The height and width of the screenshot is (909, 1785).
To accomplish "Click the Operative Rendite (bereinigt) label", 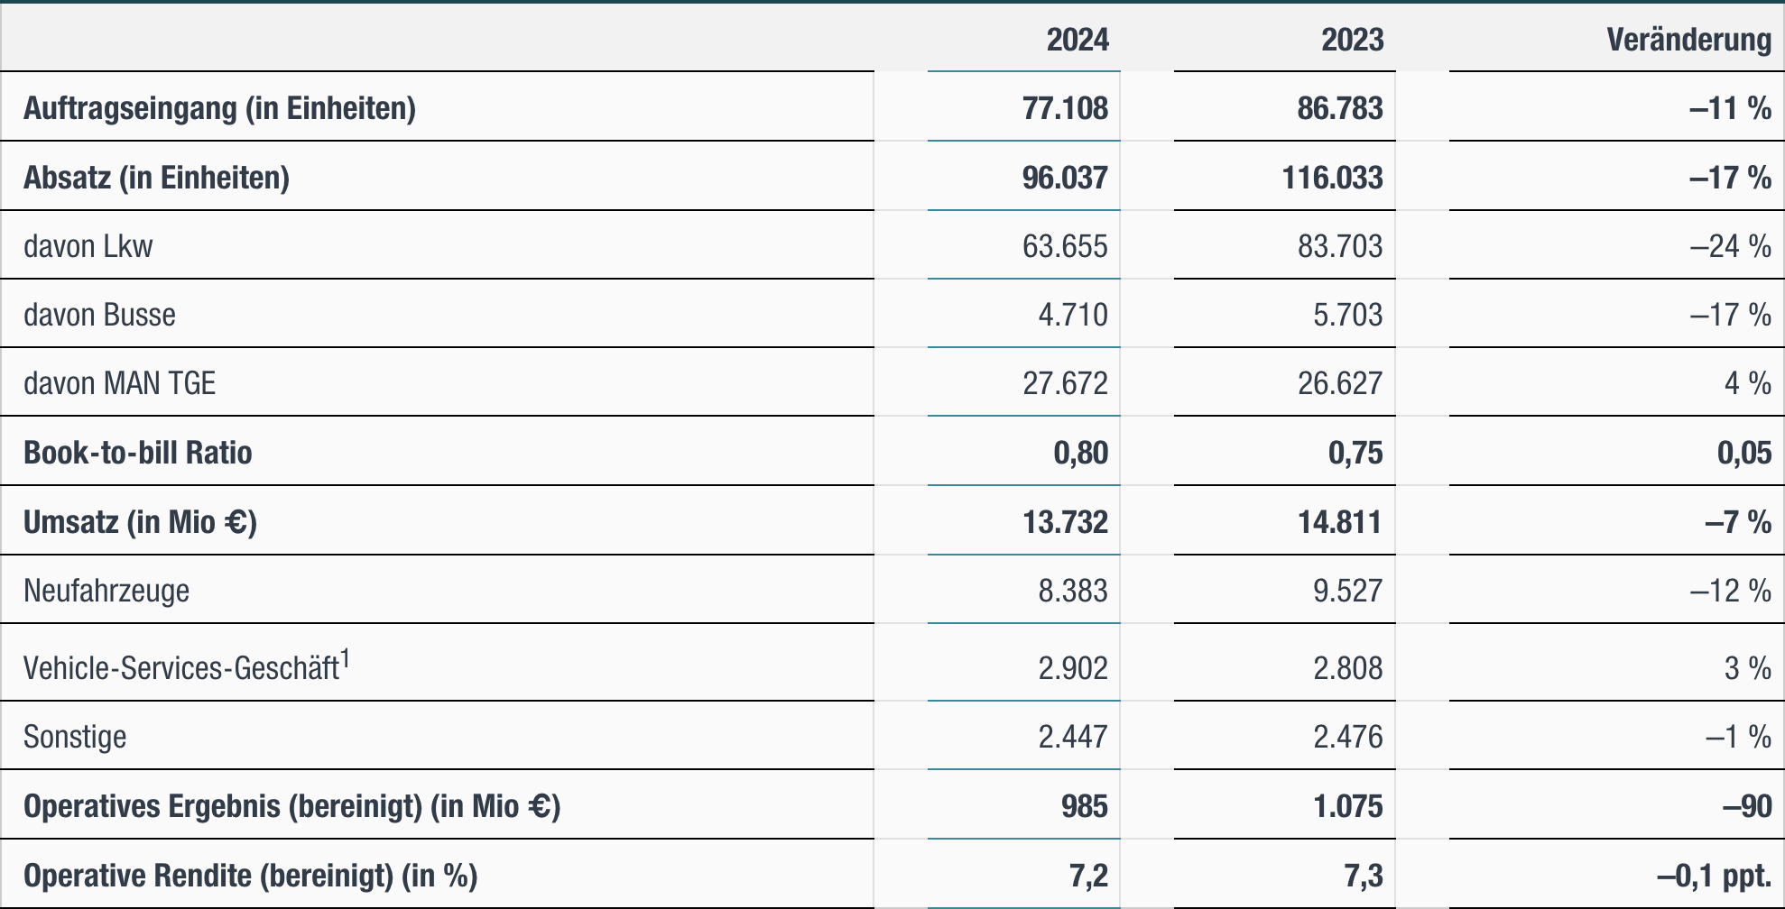I will [x=250, y=876].
